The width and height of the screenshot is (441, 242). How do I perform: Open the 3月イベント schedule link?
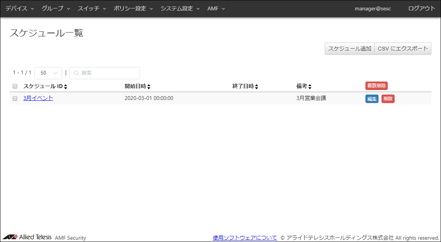point(38,98)
